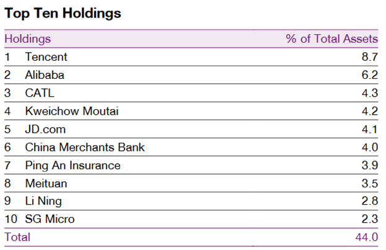Select the Tencent holding name
This screenshot has width=386, height=250.
[46, 57]
